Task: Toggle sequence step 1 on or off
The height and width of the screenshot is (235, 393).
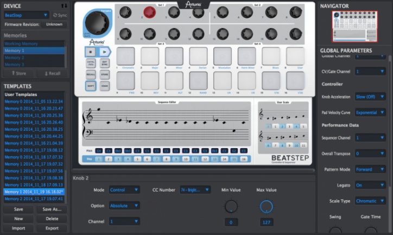Action: click(99, 159)
